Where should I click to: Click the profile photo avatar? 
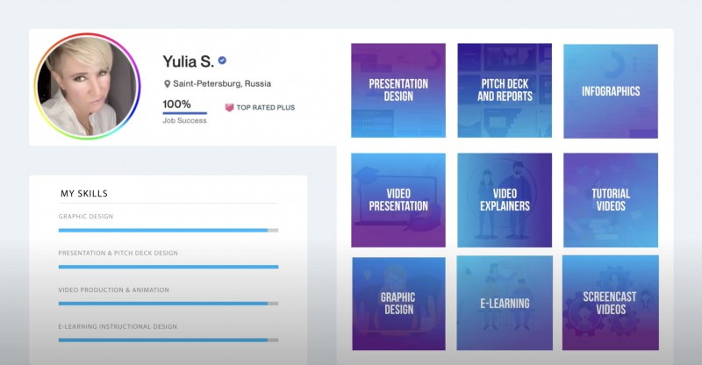point(87,88)
